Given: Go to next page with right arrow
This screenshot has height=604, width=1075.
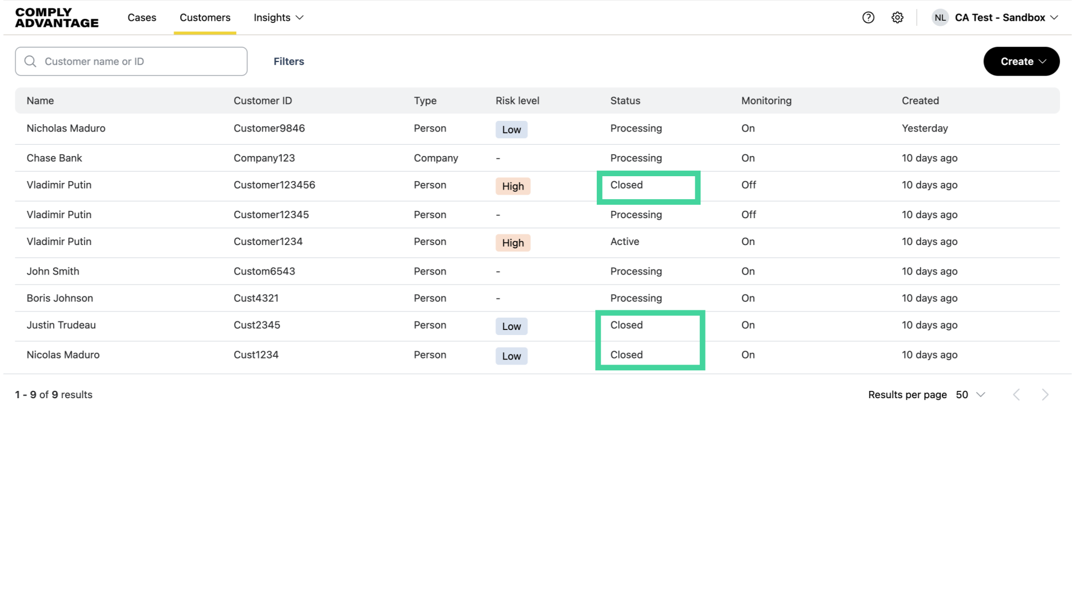Looking at the screenshot, I should click(x=1045, y=394).
